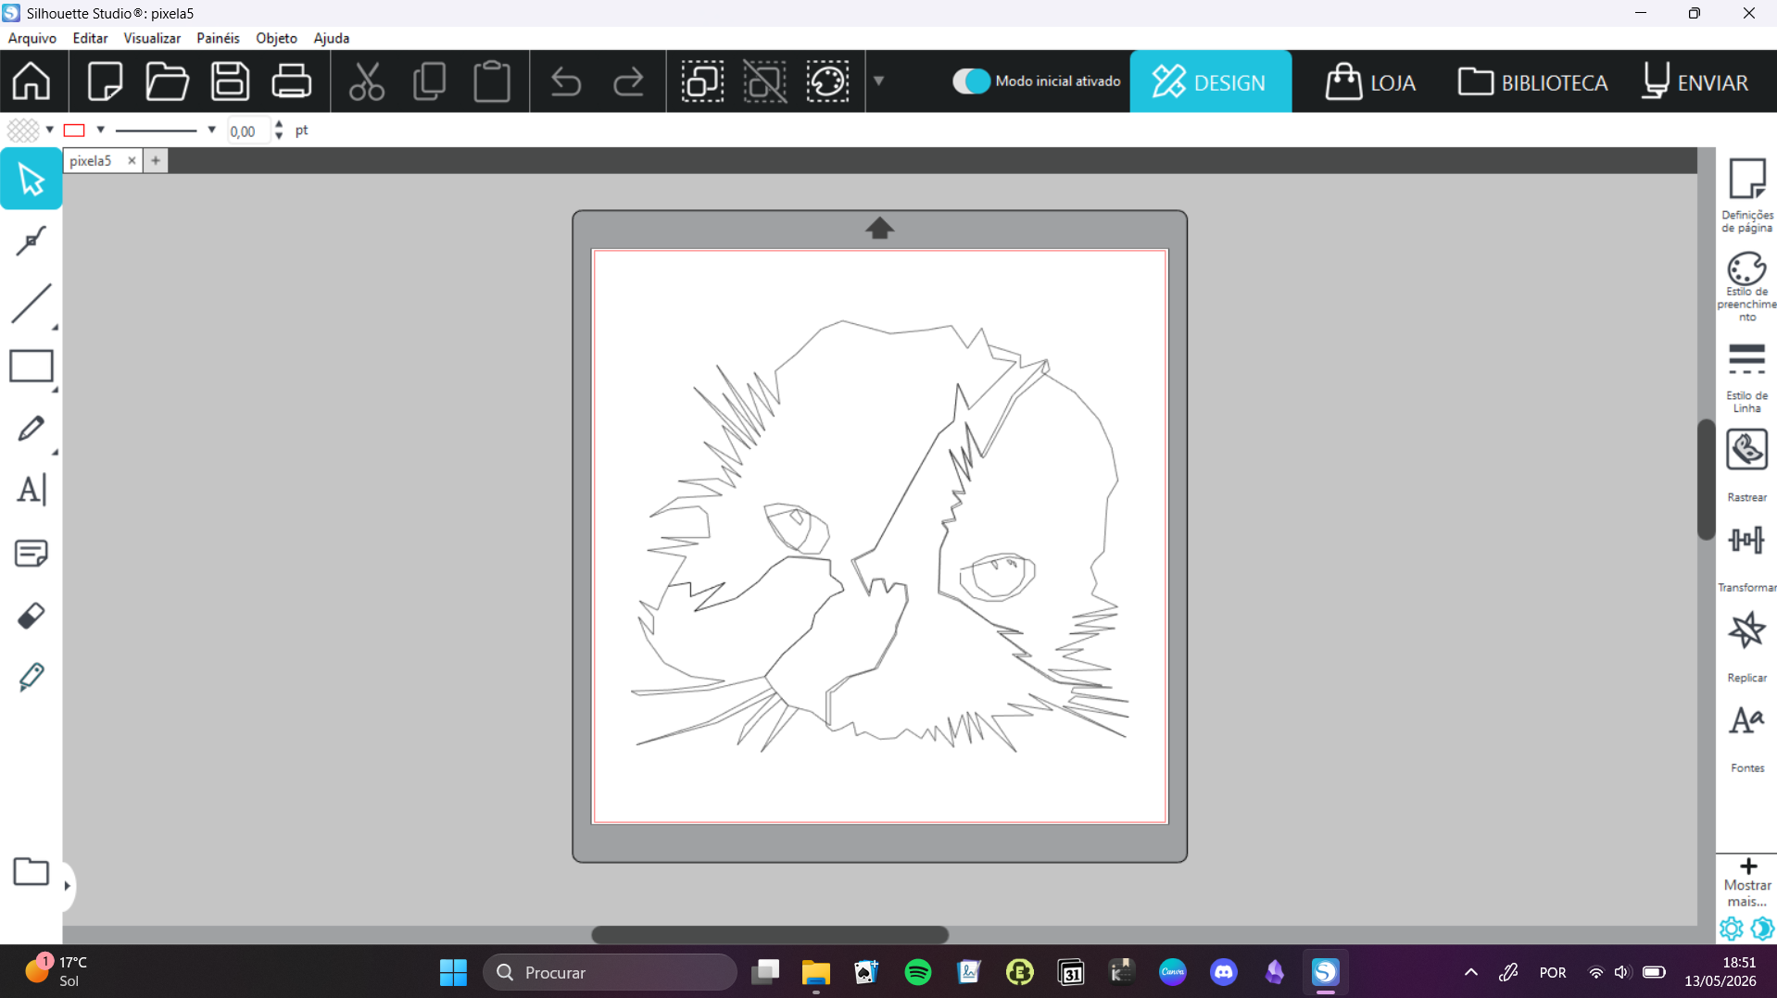Select the Rectangle shape tool
This screenshot has height=998, width=1777.
tap(32, 366)
